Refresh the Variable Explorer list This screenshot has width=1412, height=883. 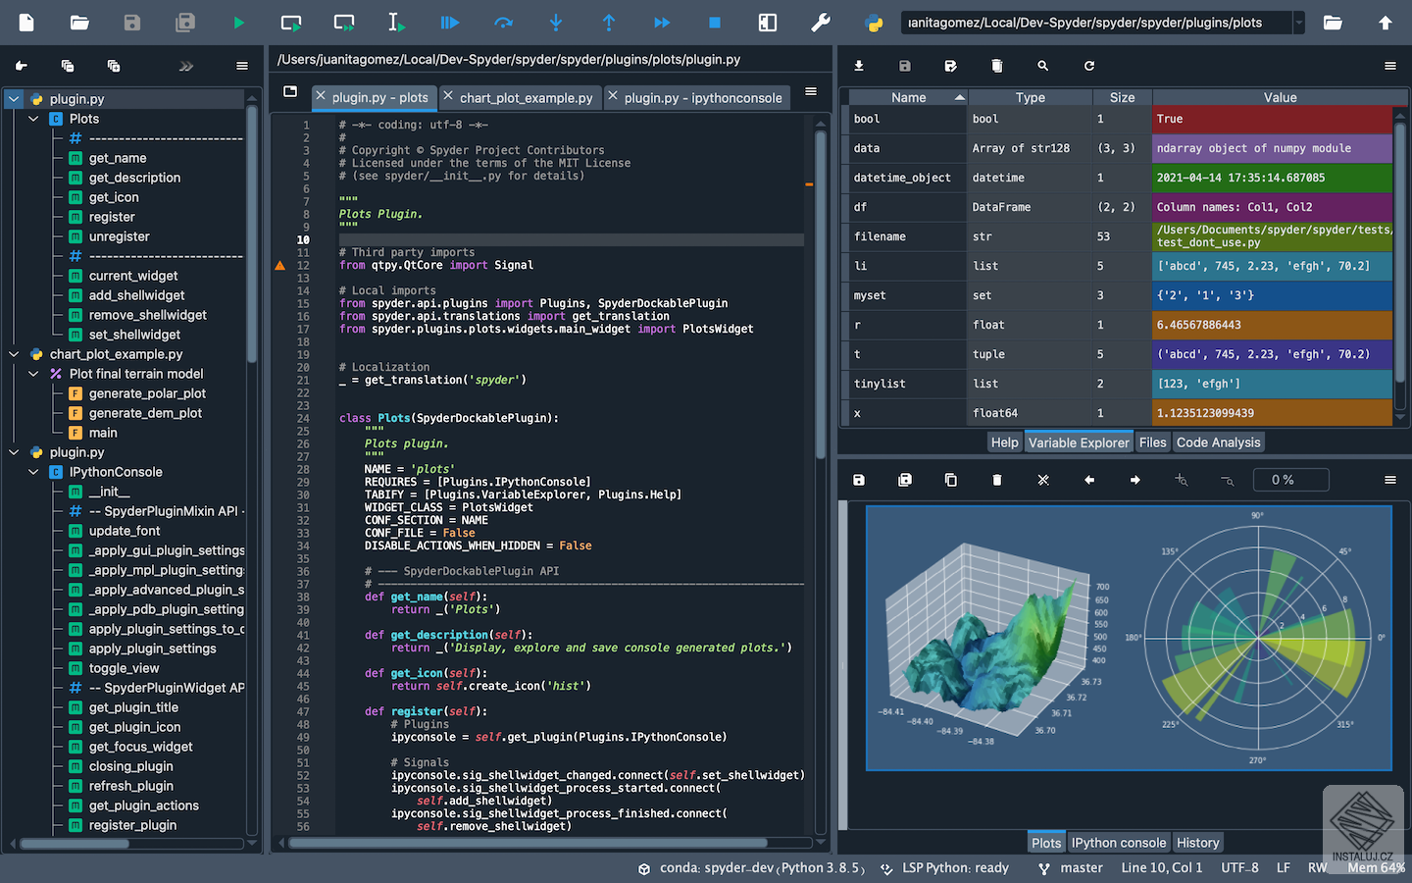1089,66
